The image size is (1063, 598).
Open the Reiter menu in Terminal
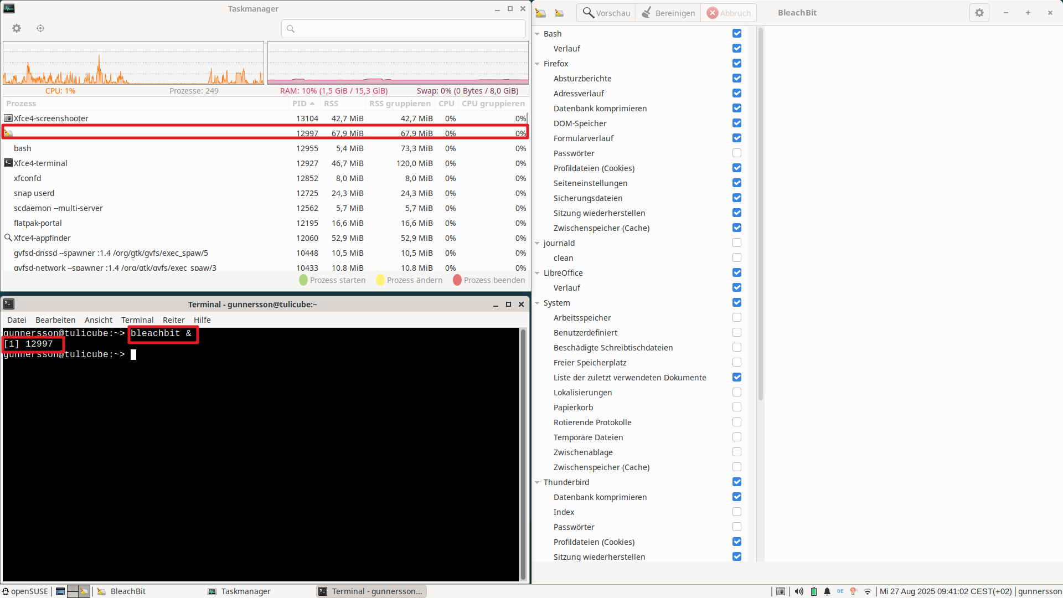(x=173, y=320)
